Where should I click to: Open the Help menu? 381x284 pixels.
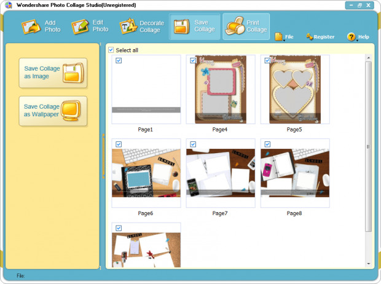(x=358, y=37)
